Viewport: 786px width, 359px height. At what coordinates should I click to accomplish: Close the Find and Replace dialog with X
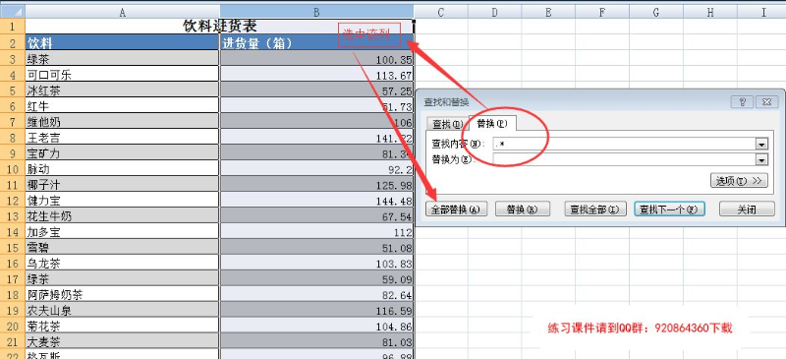click(766, 102)
